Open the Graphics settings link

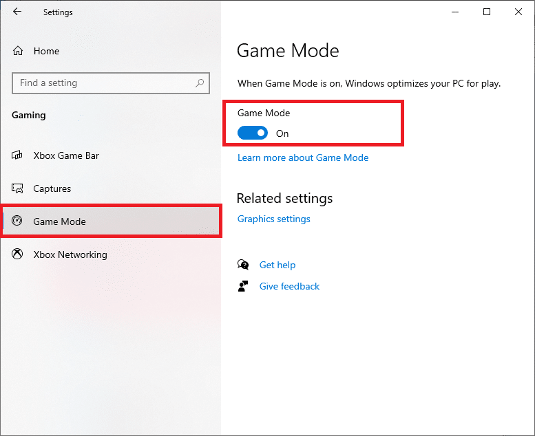274,219
